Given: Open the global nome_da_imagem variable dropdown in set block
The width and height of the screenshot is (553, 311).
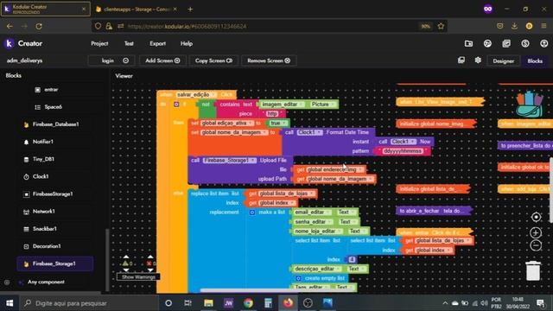Looking at the screenshot, I should coord(234,132).
